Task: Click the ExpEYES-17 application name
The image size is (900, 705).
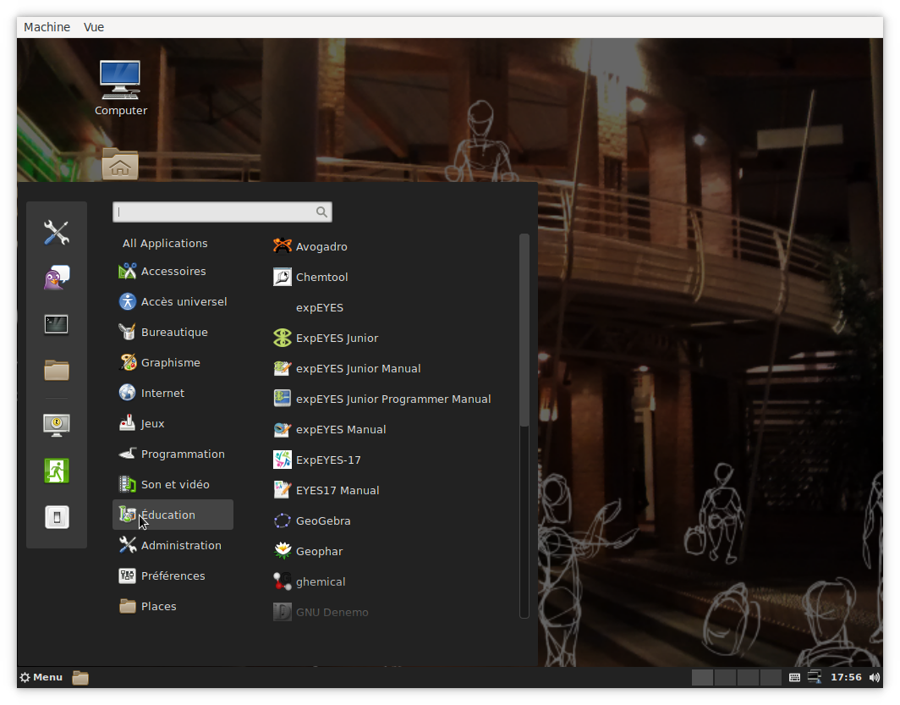Action: coord(328,460)
